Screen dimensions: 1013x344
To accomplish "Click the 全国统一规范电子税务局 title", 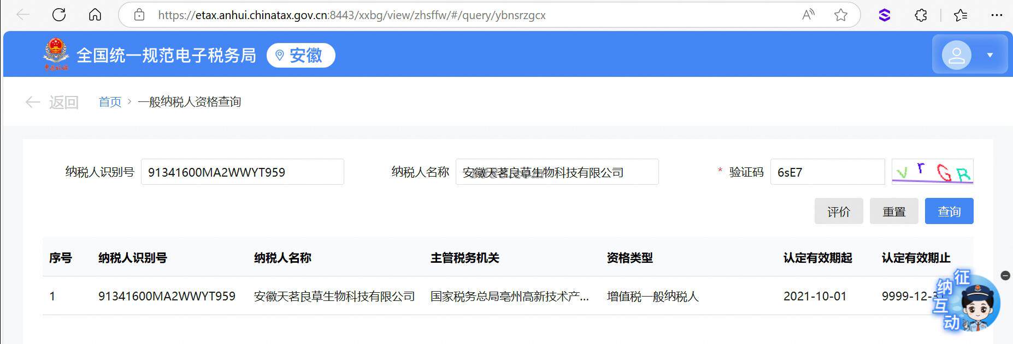I will coord(166,55).
